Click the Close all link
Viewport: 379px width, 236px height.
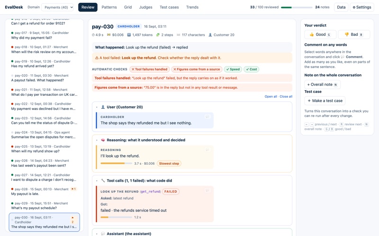[286, 97]
